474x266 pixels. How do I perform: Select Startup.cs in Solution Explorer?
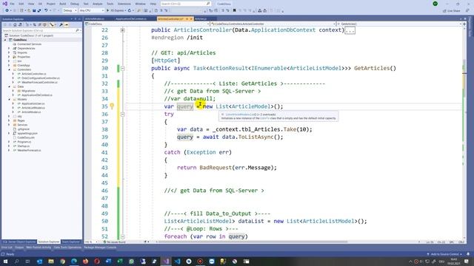[x=23, y=146]
